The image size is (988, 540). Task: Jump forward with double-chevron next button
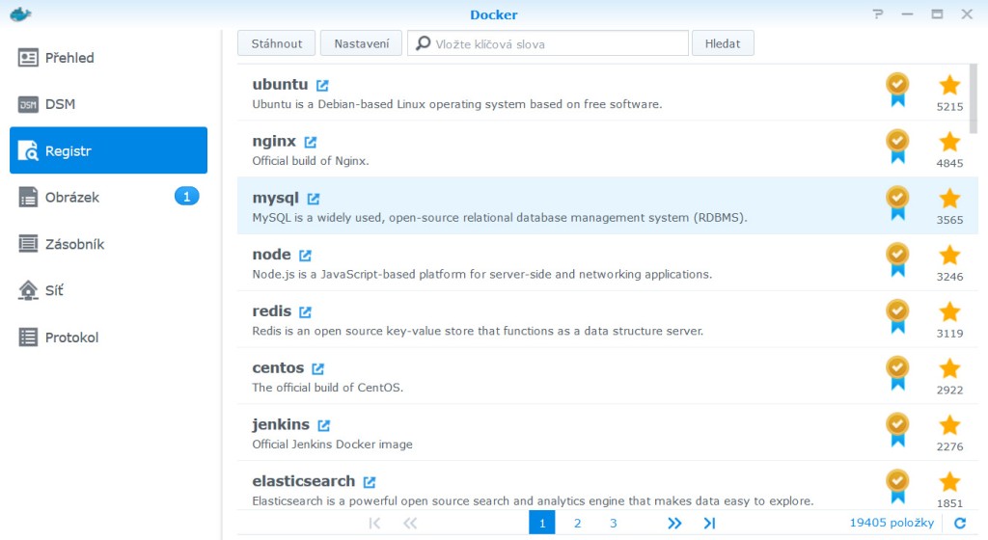(x=674, y=523)
